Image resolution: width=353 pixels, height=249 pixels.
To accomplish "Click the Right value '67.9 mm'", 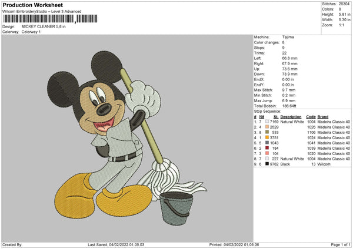I will tap(289, 63).
